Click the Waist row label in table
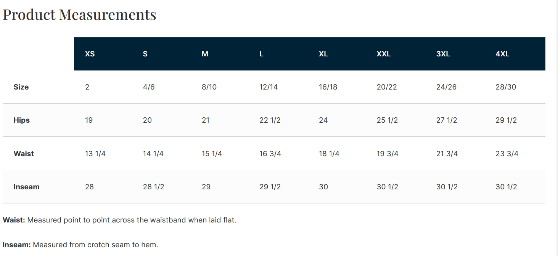 tap(24, 154)
